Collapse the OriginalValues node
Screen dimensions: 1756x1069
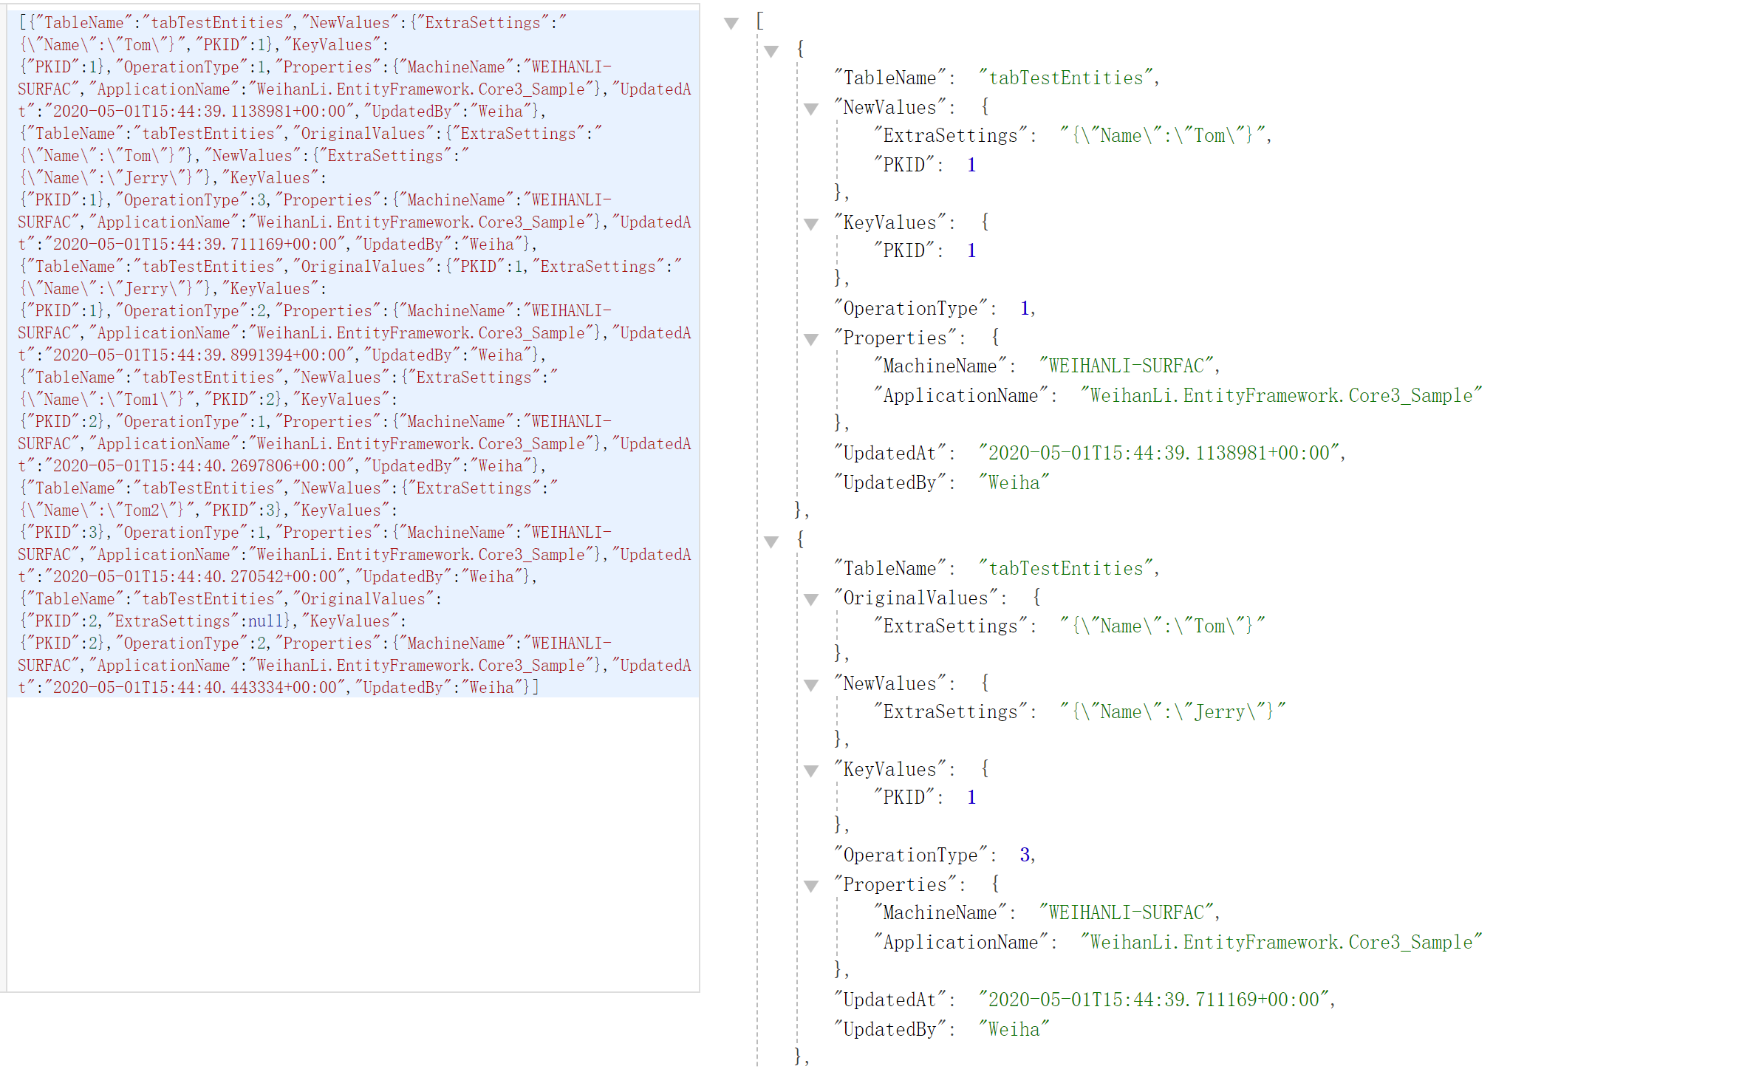coord(811,599)
